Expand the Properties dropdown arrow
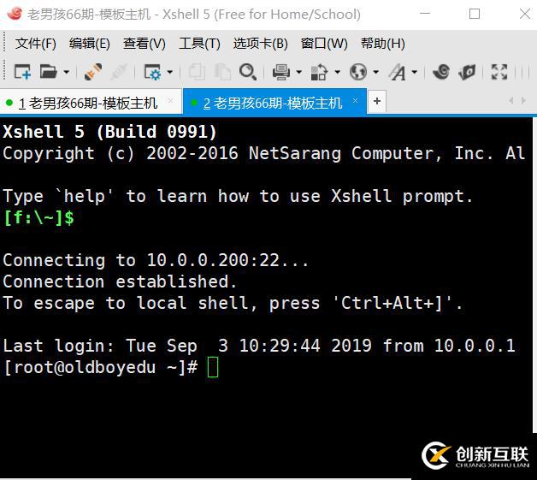The image size is (537, 480). (169, 72)
